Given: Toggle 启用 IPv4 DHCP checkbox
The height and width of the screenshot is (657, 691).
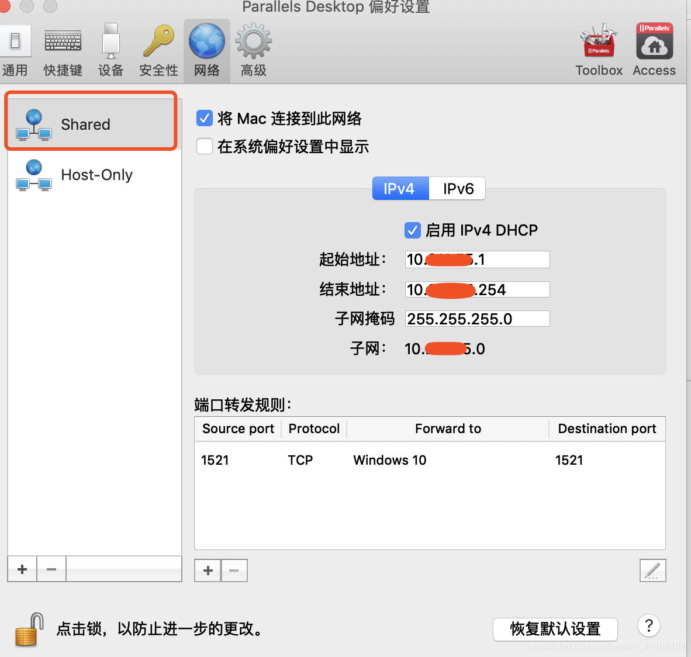Looking at the screenshot, I should pyautogui.click(x=413, y=230).
